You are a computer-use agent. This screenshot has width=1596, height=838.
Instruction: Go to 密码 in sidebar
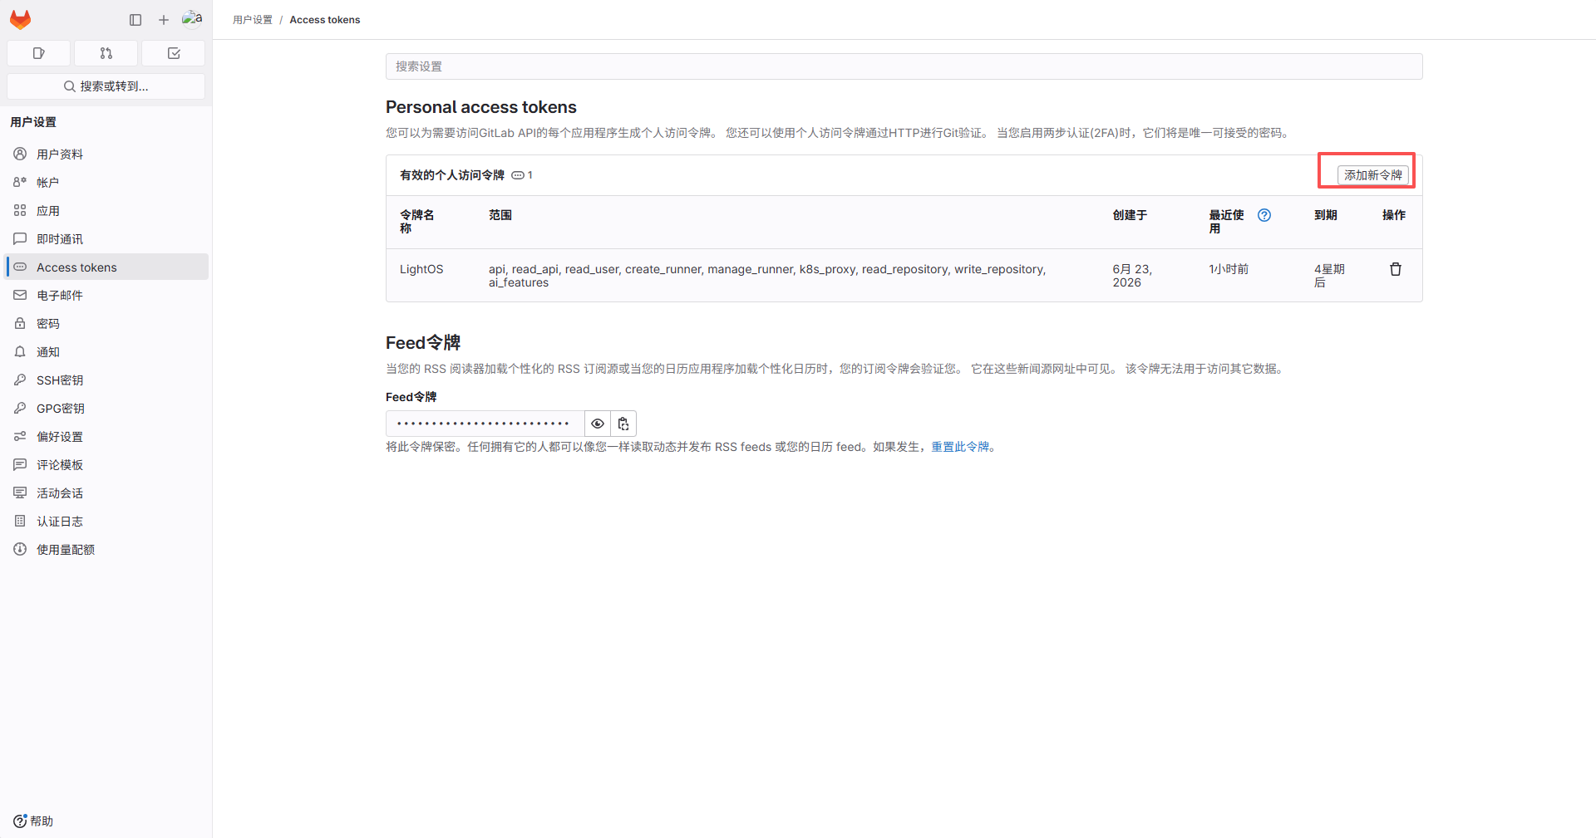(x=106, y=324)
